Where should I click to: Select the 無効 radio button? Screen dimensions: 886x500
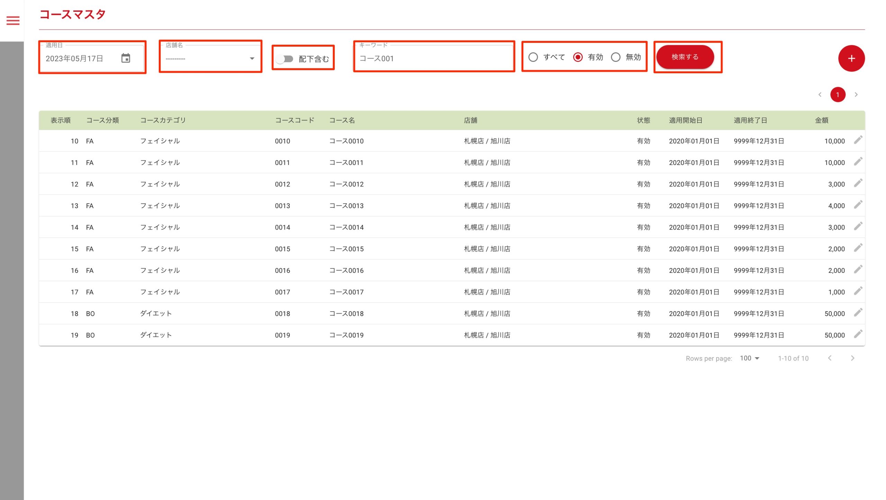tap(616, 57)
